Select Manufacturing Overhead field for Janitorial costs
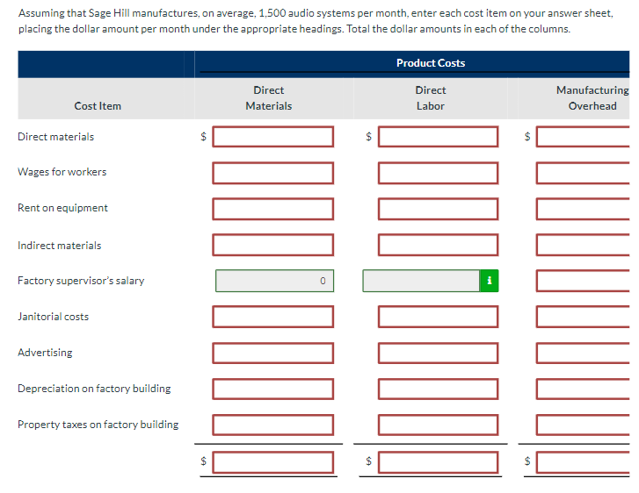 click(583, 317)
